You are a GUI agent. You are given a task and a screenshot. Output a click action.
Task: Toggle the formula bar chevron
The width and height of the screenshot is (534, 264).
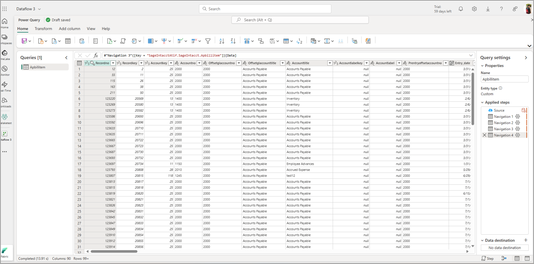(471, 55)
